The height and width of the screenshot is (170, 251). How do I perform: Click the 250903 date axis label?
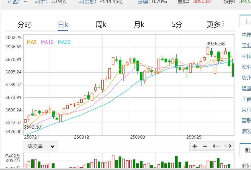tap(138, 137)
